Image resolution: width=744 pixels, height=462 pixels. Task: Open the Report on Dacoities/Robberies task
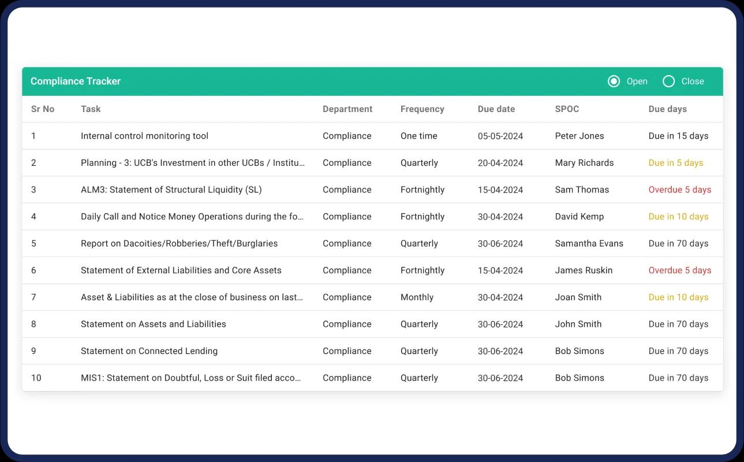[x=180, y=244]
